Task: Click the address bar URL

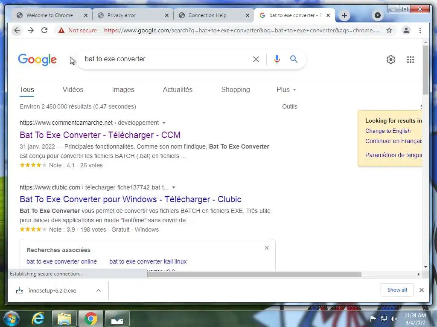Action: click(242, 30)
